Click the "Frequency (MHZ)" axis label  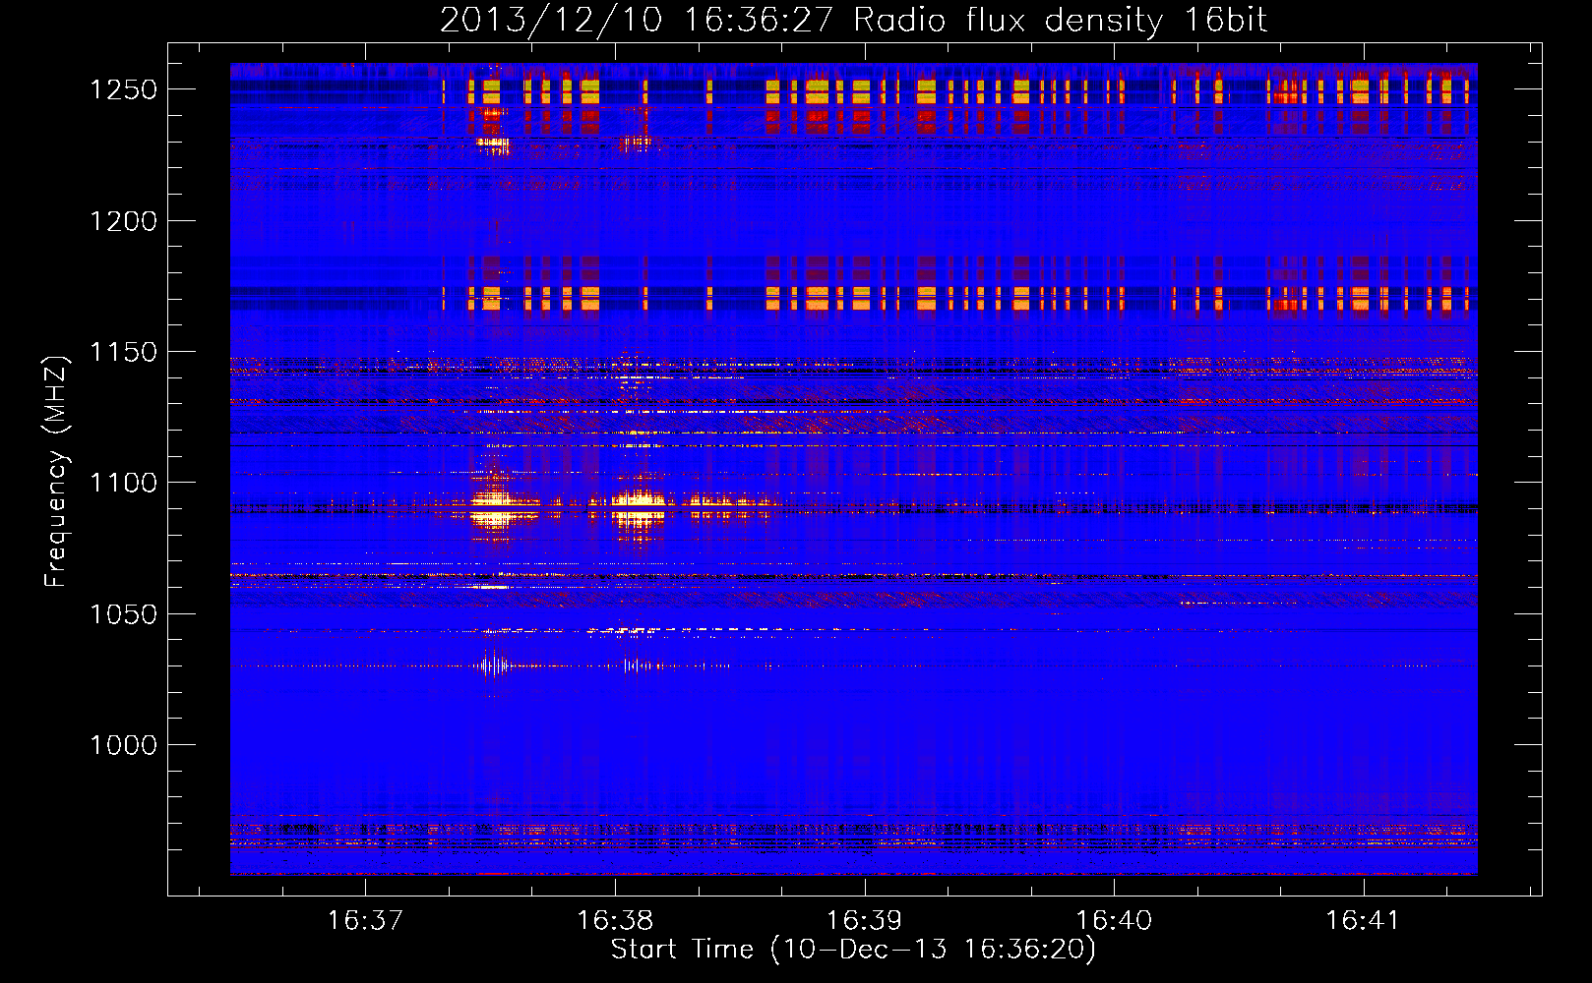56,472
